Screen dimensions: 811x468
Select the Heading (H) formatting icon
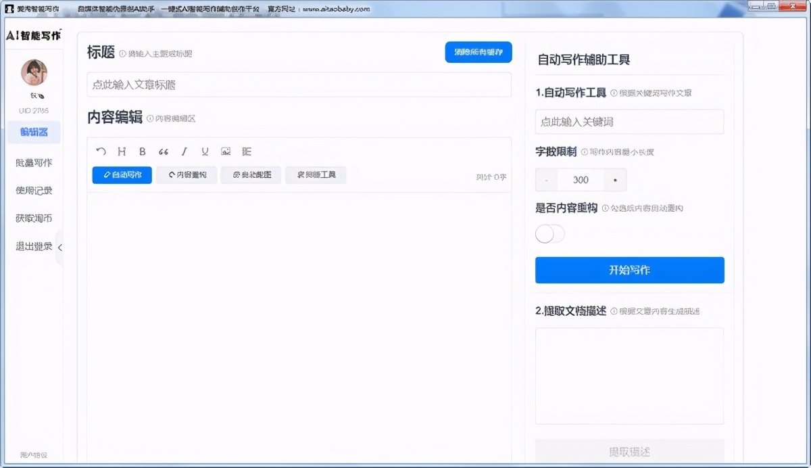click(122, 151)
